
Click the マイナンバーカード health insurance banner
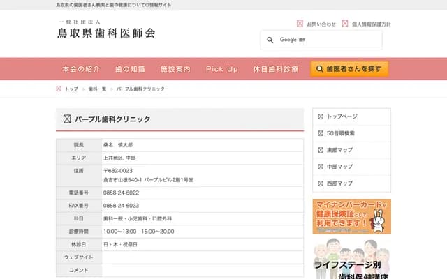351,216
